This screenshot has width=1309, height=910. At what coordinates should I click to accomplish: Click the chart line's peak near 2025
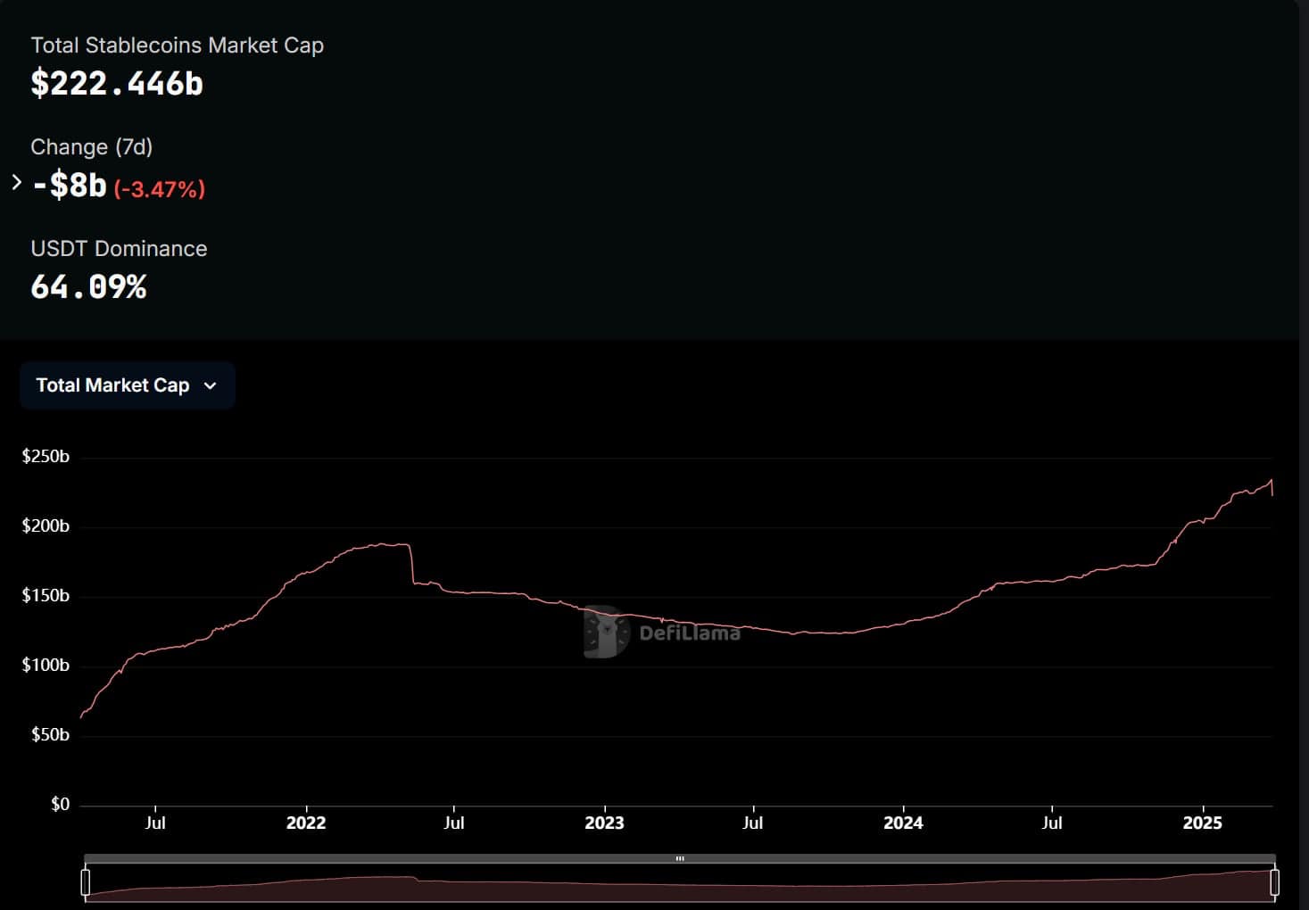(x=1271, y=481)
